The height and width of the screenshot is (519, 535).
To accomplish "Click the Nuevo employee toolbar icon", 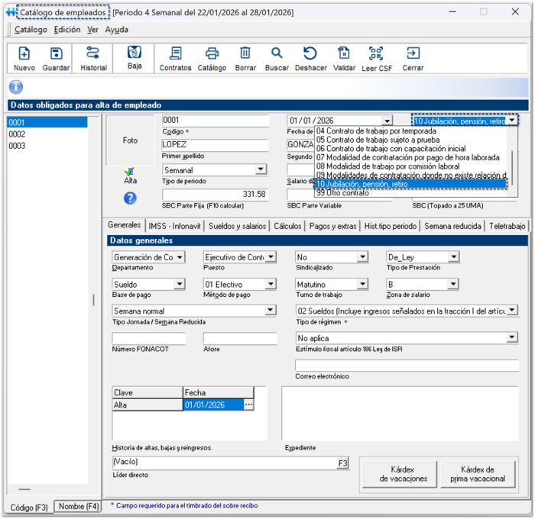I will coord(24,58).
